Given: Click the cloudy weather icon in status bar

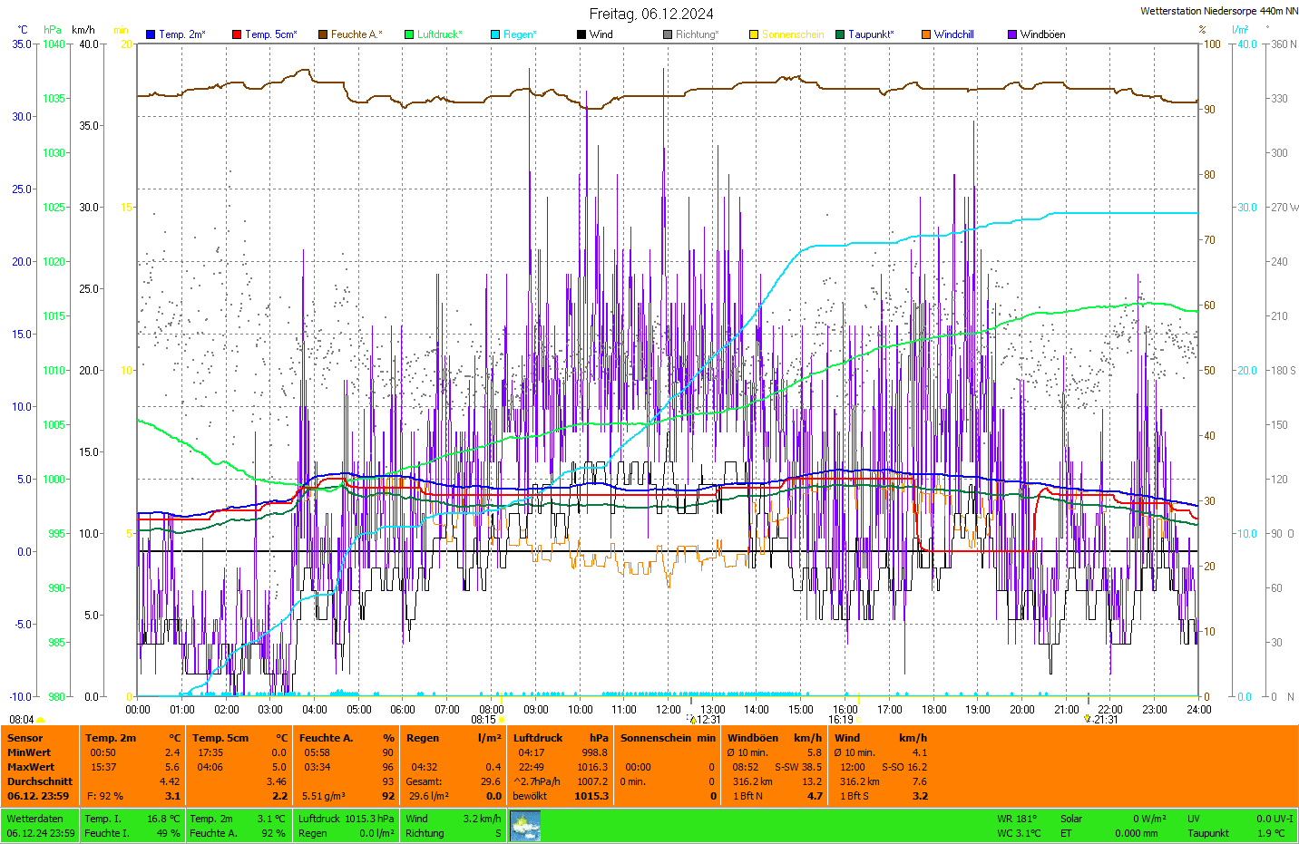Looking at the screenshot, I should pos(525,826).
